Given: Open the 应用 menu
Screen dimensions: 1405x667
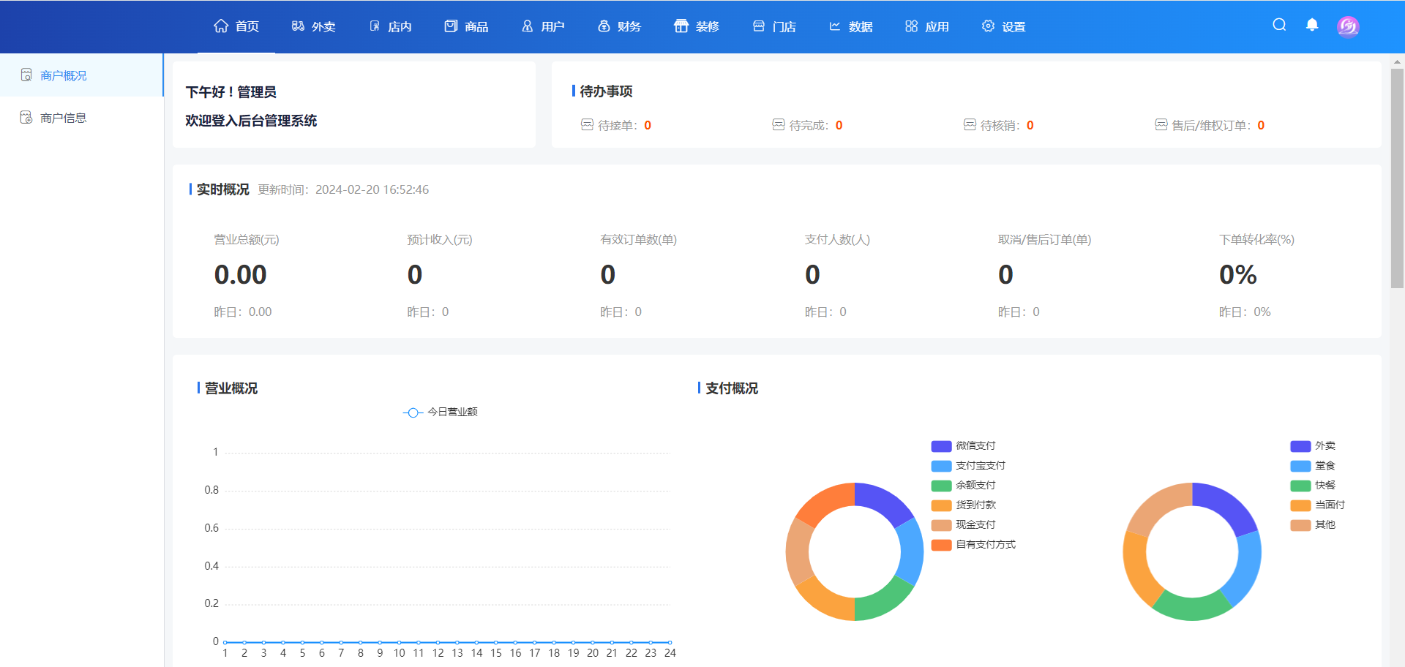Looking at the screenshot, I should coord(926,26).
